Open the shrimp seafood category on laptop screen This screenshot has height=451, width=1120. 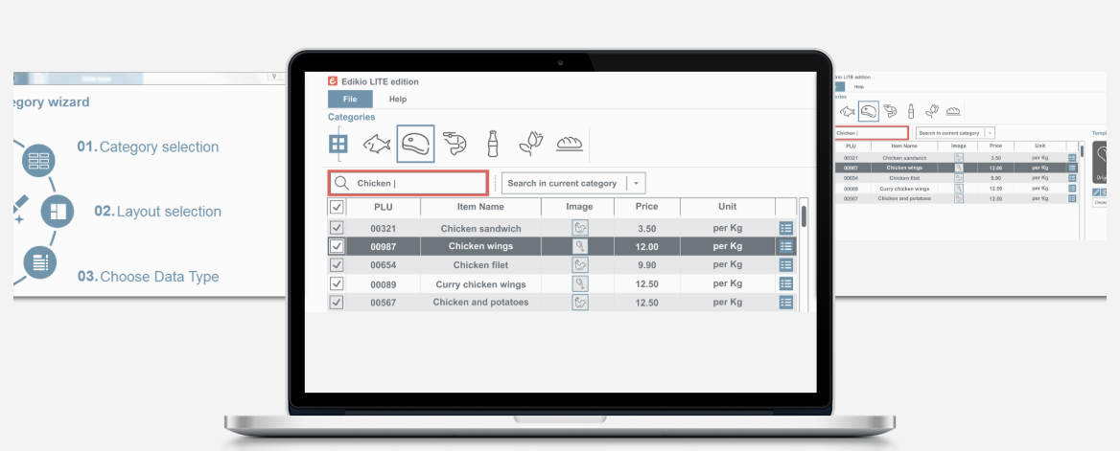coord(455,145)
